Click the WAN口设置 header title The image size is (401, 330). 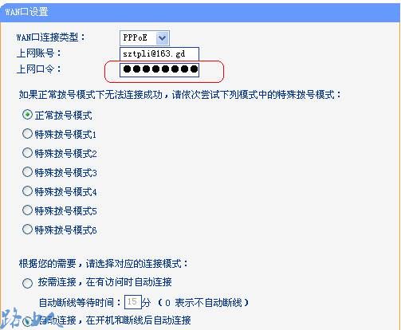coord(26,12)
